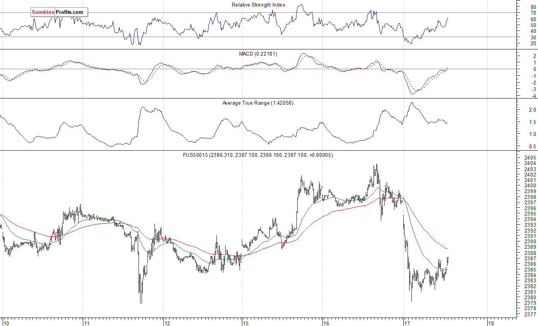
Task: Click the ATR 0.5 axis value
Action: [x=533, y=147]
